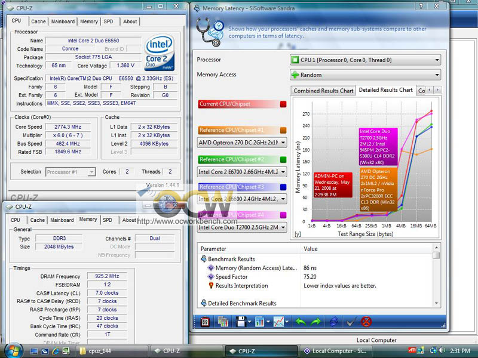Click the orange Reference CPU/Chipset #1 swatch

pyautogui.click(x=283, y=130)
